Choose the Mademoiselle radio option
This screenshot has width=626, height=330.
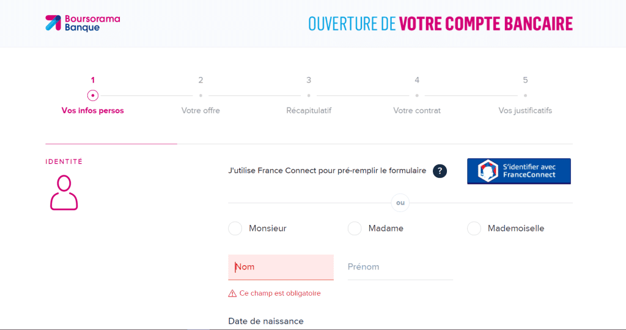(x=474, y=229)
